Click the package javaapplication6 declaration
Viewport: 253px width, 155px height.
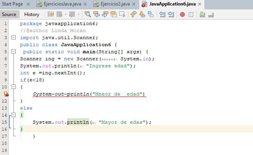tap(59, 24)
